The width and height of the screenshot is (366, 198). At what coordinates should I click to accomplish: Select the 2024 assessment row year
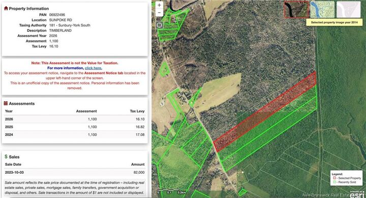pos(9,135)
